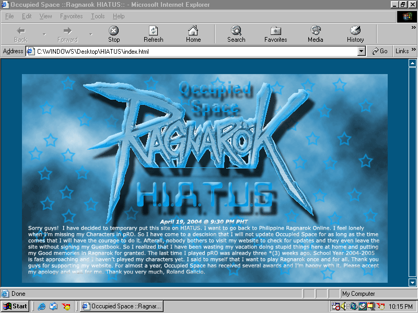The image size is (418, 313).
Task: Click the Yahoo Messenger smiley tray icon
Action: [381, 306]
